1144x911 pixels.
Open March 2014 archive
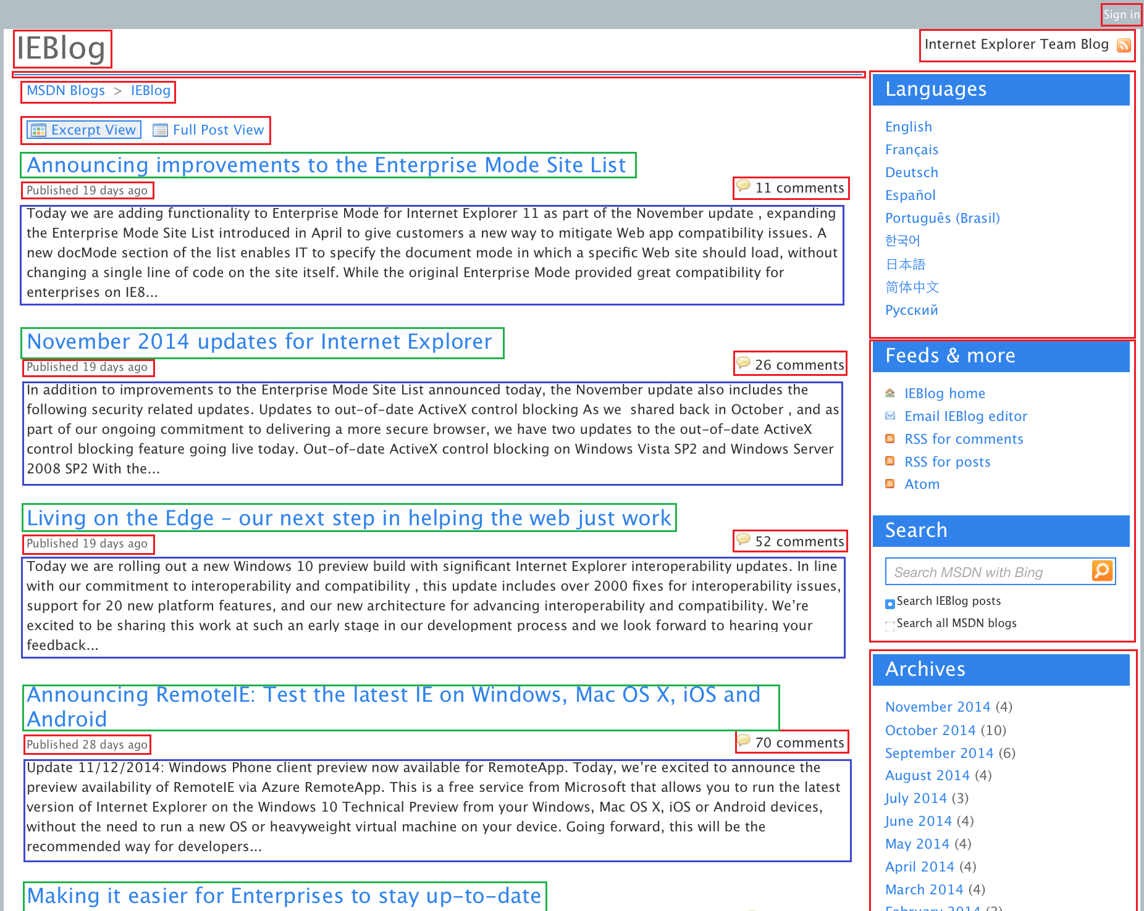(x=923, y=889)
